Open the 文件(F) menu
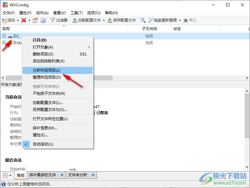The height and width of the screenshot is (188, 250). [9, 13]
